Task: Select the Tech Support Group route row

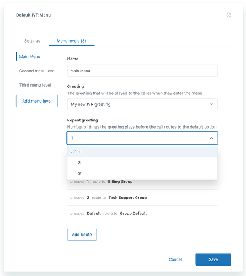Action: 142,198
